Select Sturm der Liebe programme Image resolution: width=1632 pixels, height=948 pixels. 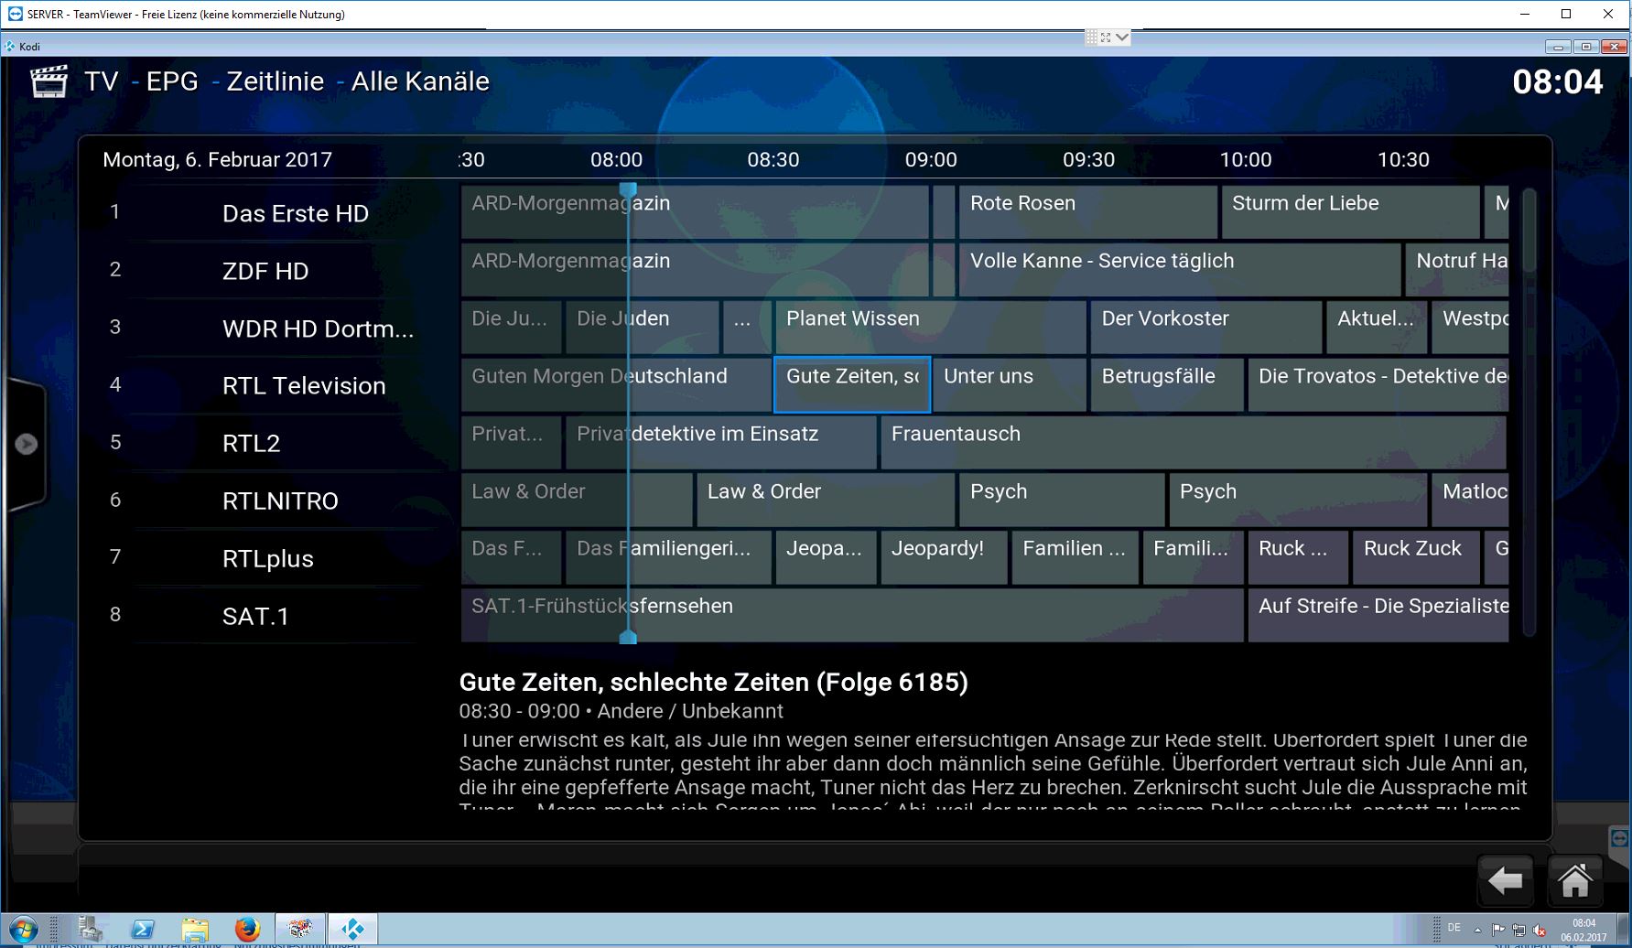pyautogui.click(x=1350, y=211)
